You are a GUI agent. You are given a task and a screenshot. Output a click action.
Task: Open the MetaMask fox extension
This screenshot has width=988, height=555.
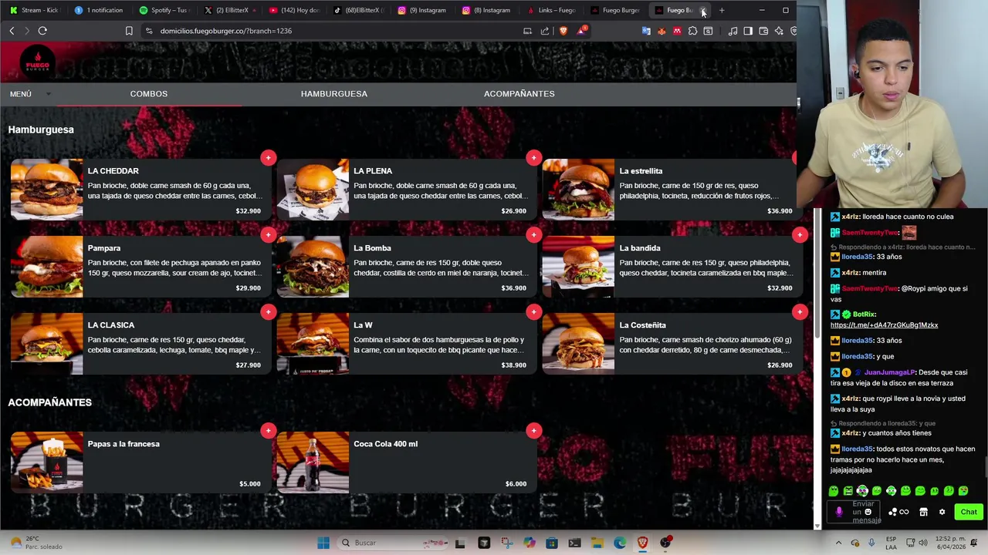click(661, 31)
